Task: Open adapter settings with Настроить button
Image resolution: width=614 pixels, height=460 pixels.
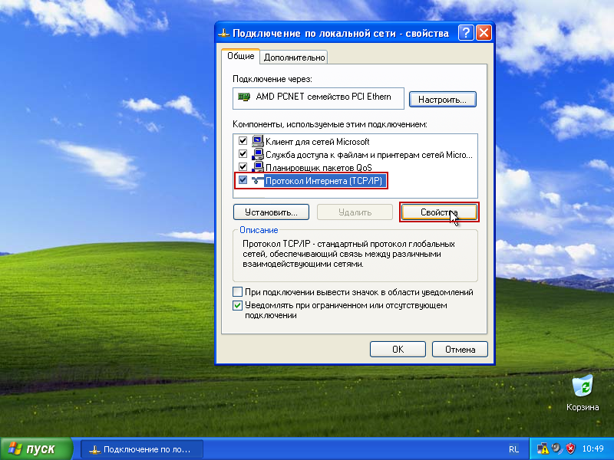Action: (443, 100)
